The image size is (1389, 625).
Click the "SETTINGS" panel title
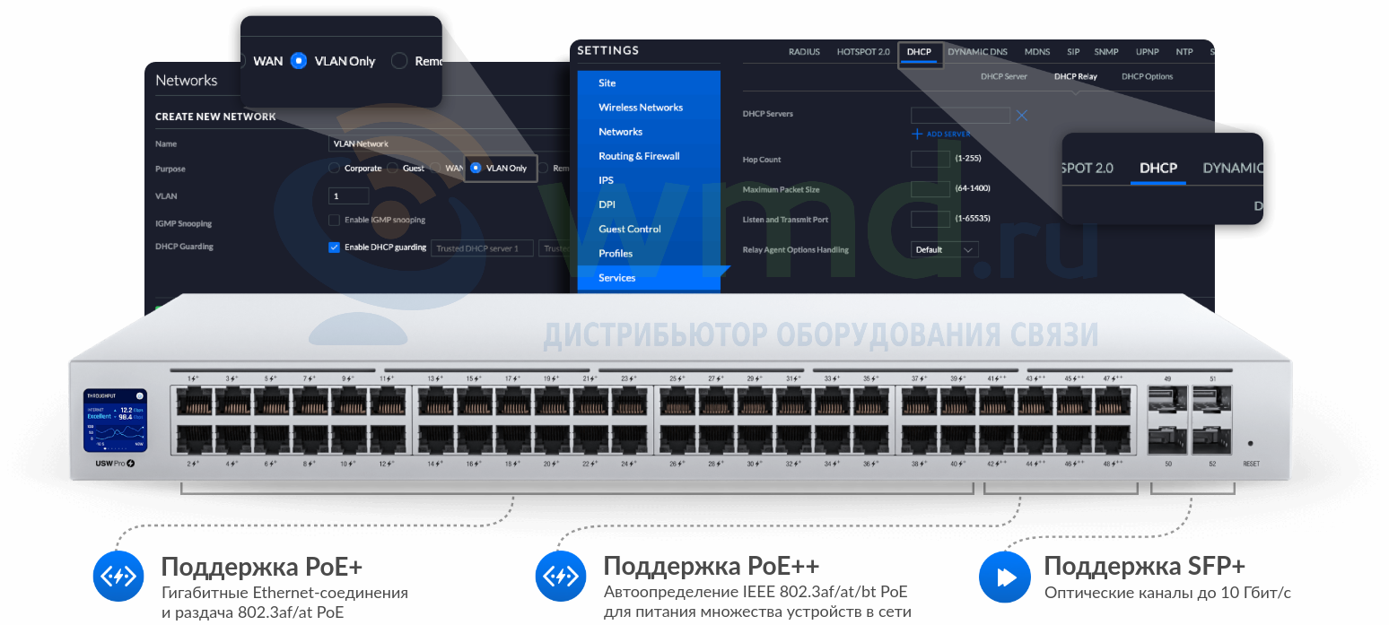(x=608, y=50)
